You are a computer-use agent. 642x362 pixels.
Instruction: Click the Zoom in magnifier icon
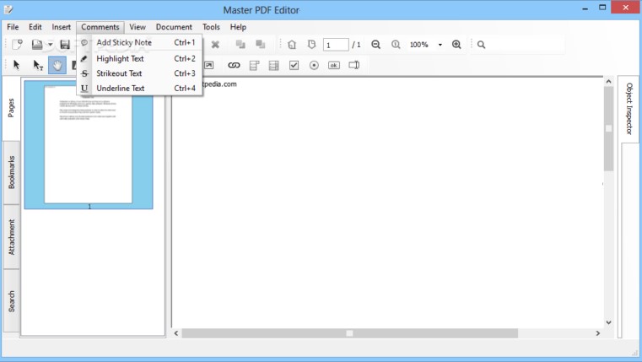coord(456,44)
